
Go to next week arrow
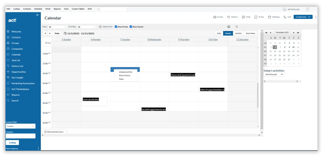[50, 33]
